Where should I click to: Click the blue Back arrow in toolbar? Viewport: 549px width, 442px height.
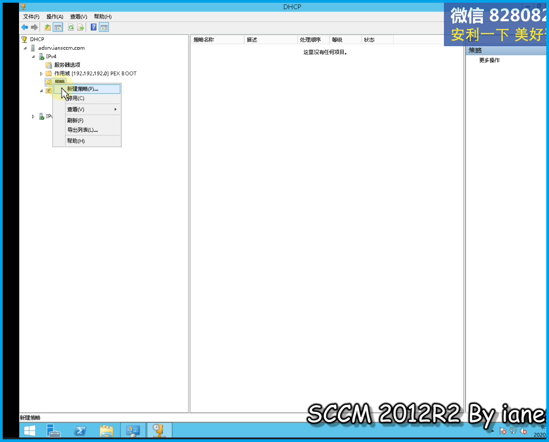click(x=25, y=28)
